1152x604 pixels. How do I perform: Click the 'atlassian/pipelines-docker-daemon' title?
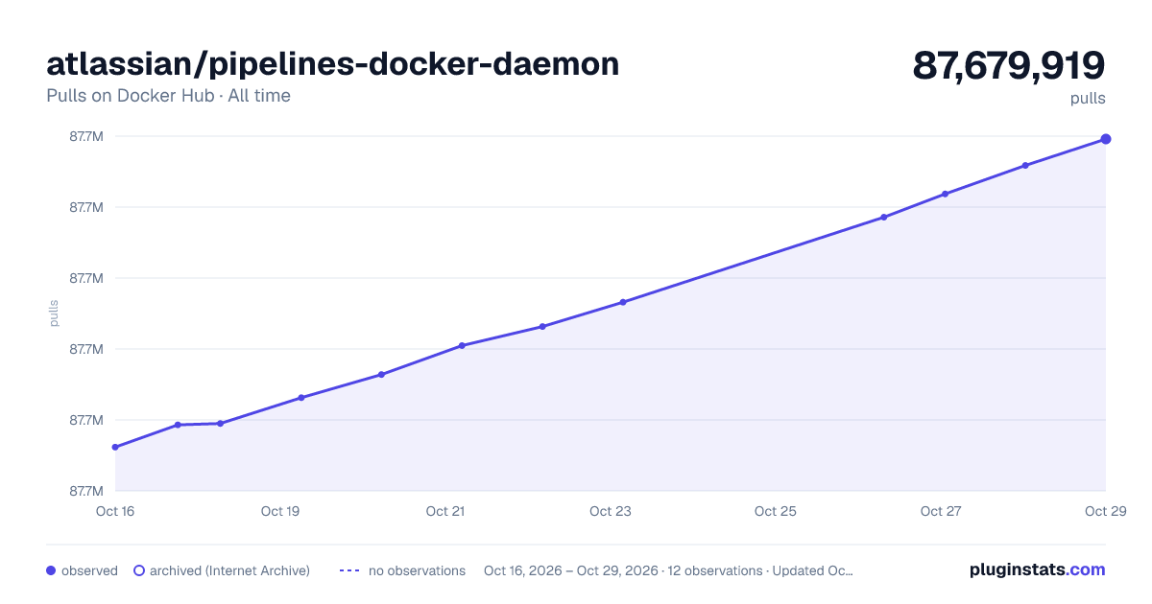[333, 63]
